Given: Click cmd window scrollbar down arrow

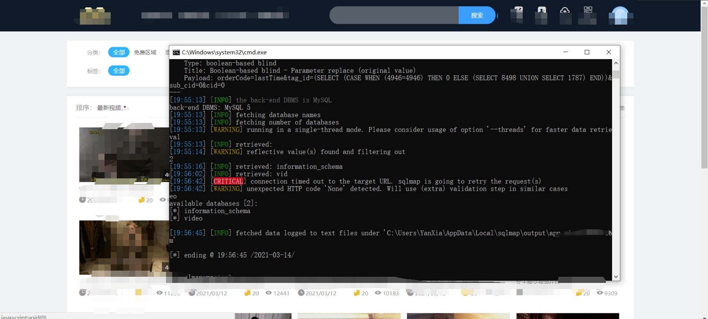Looking at the screenshot, I should click(x=616, y=277).
